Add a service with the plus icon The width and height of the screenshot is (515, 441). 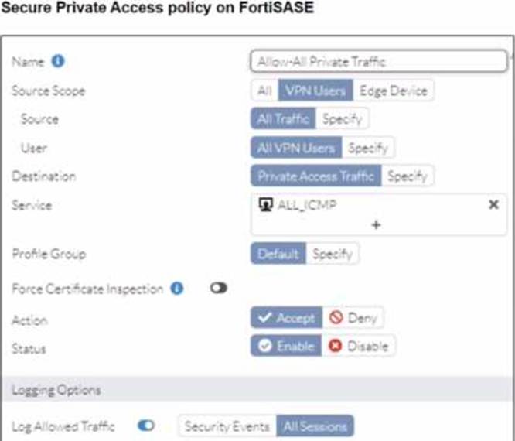[x=377, y=224]
